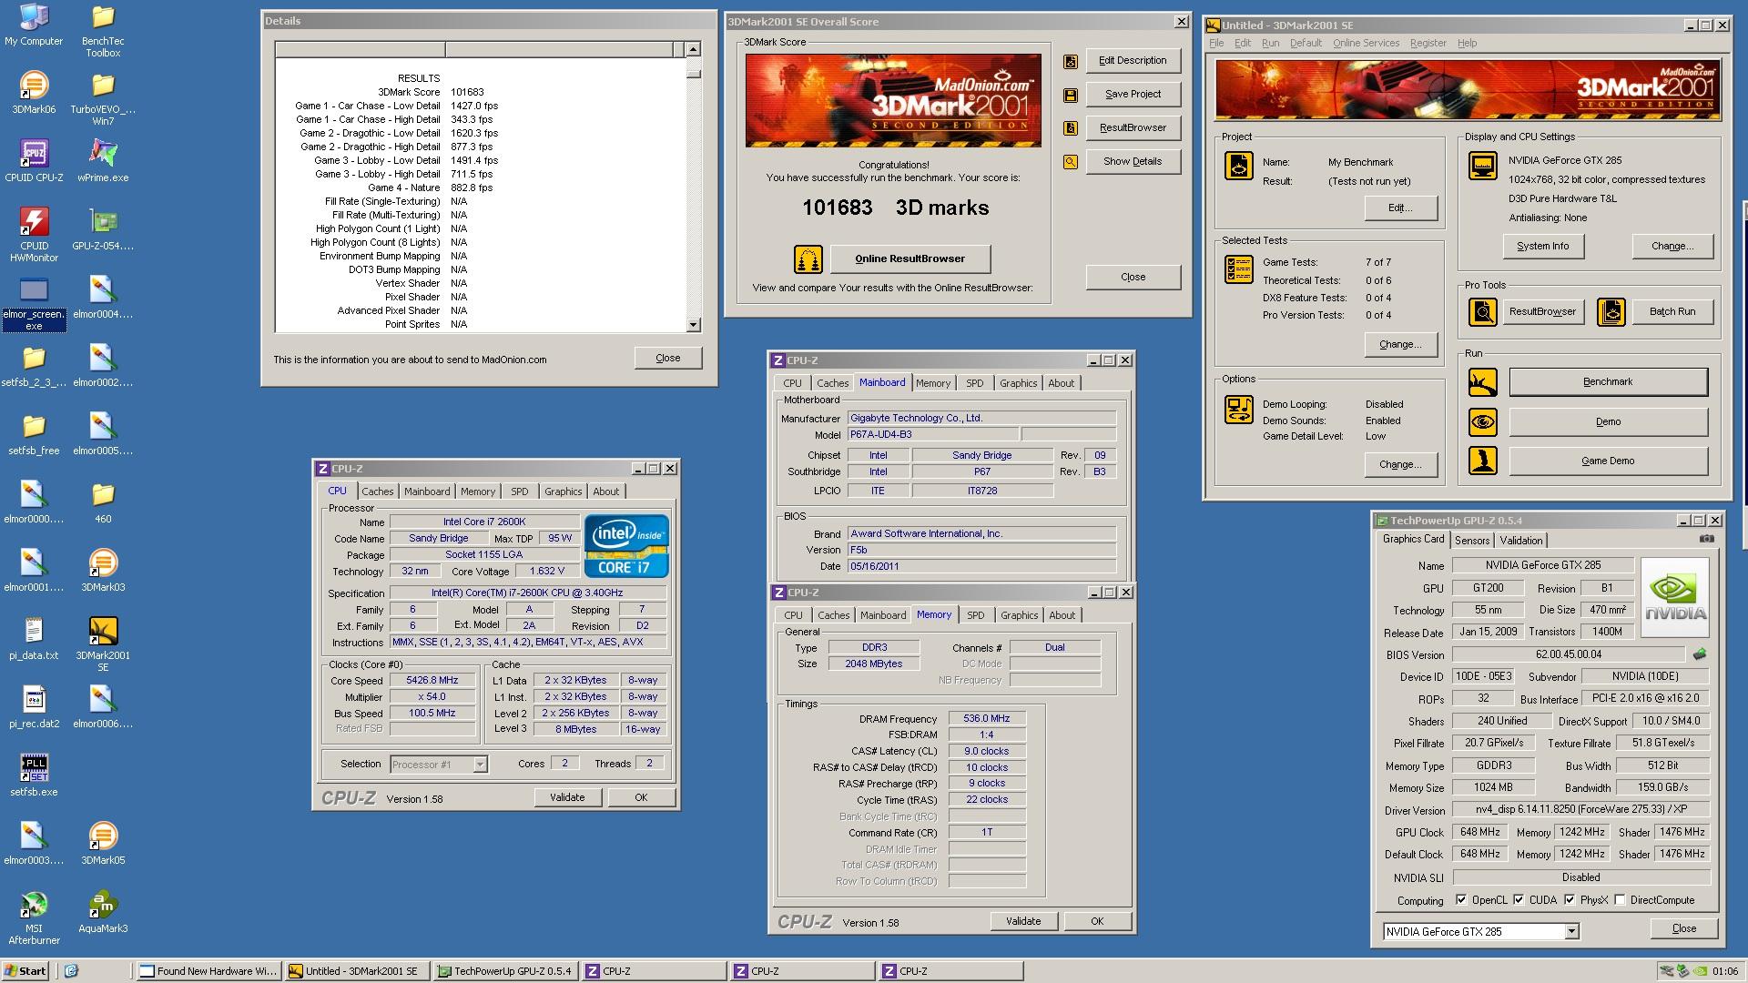This screenshot has height=983, width=1748.
Task: Click Online ResultBrowser yellow icon
Action: coord(808,259)
